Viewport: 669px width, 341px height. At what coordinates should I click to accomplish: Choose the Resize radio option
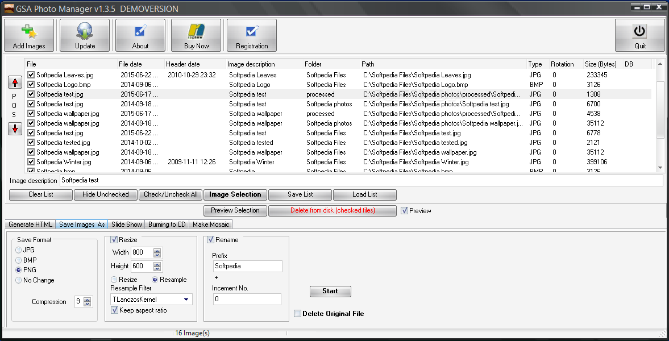pos(114,280)
